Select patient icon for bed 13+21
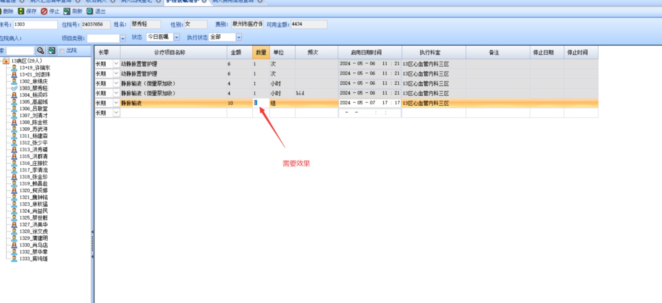 pos(14,74)
